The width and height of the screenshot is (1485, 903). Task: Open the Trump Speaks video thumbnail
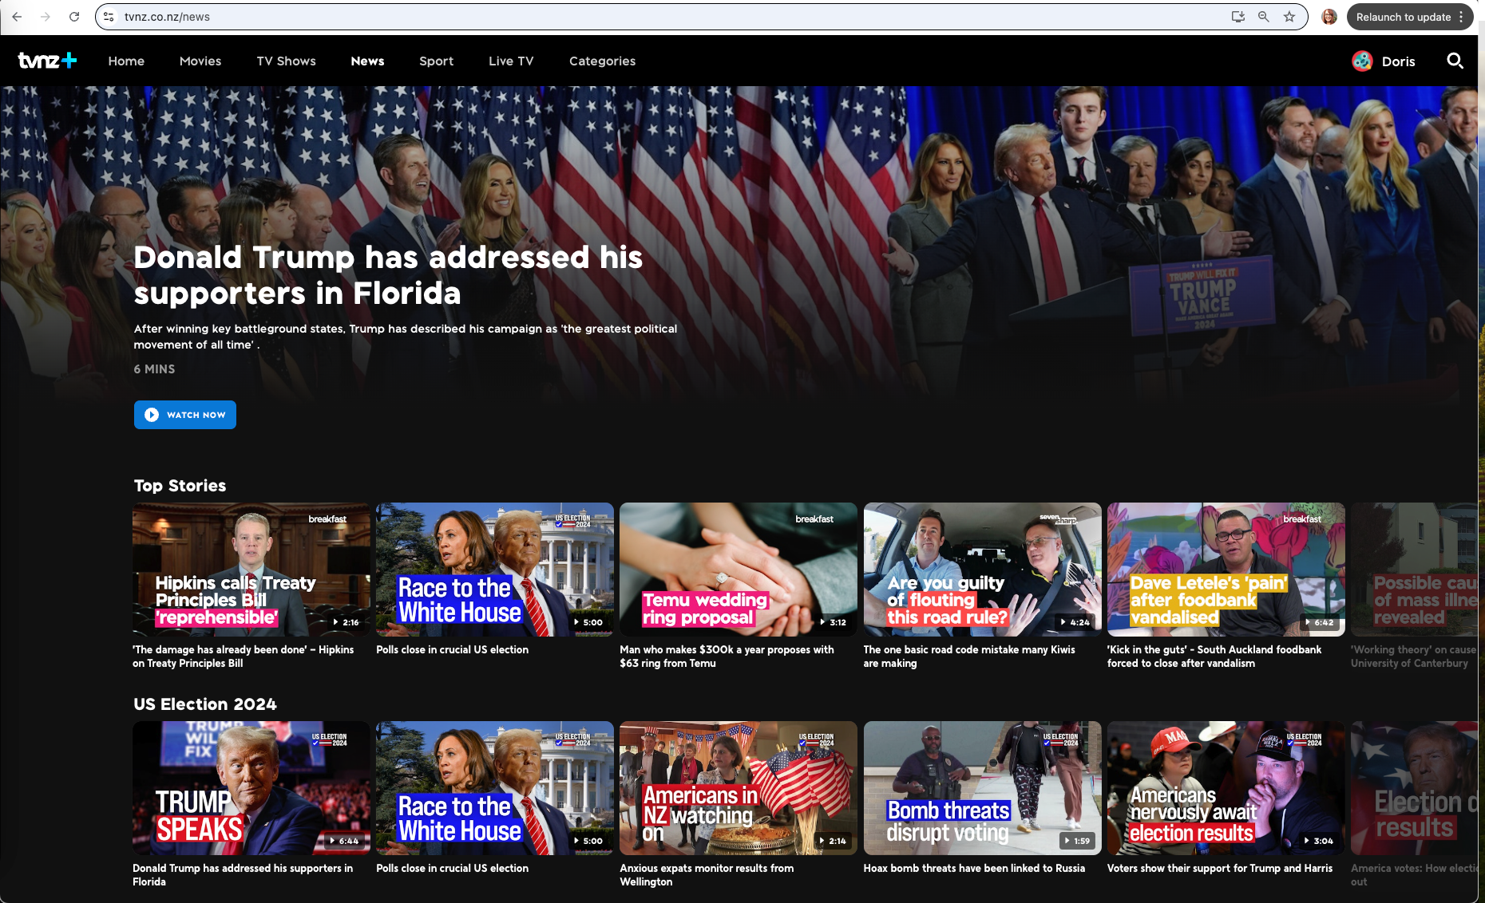tap(251, 788)
